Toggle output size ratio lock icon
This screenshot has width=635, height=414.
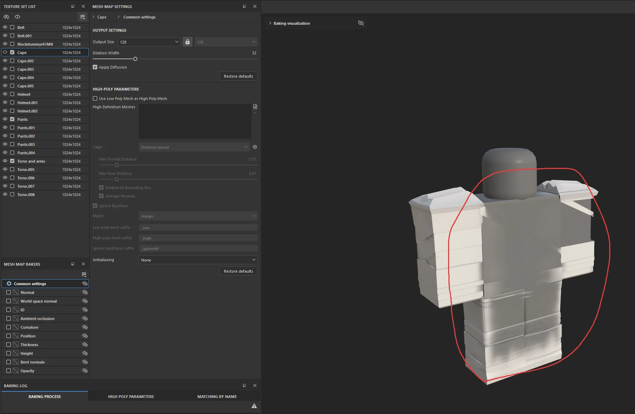188,42
